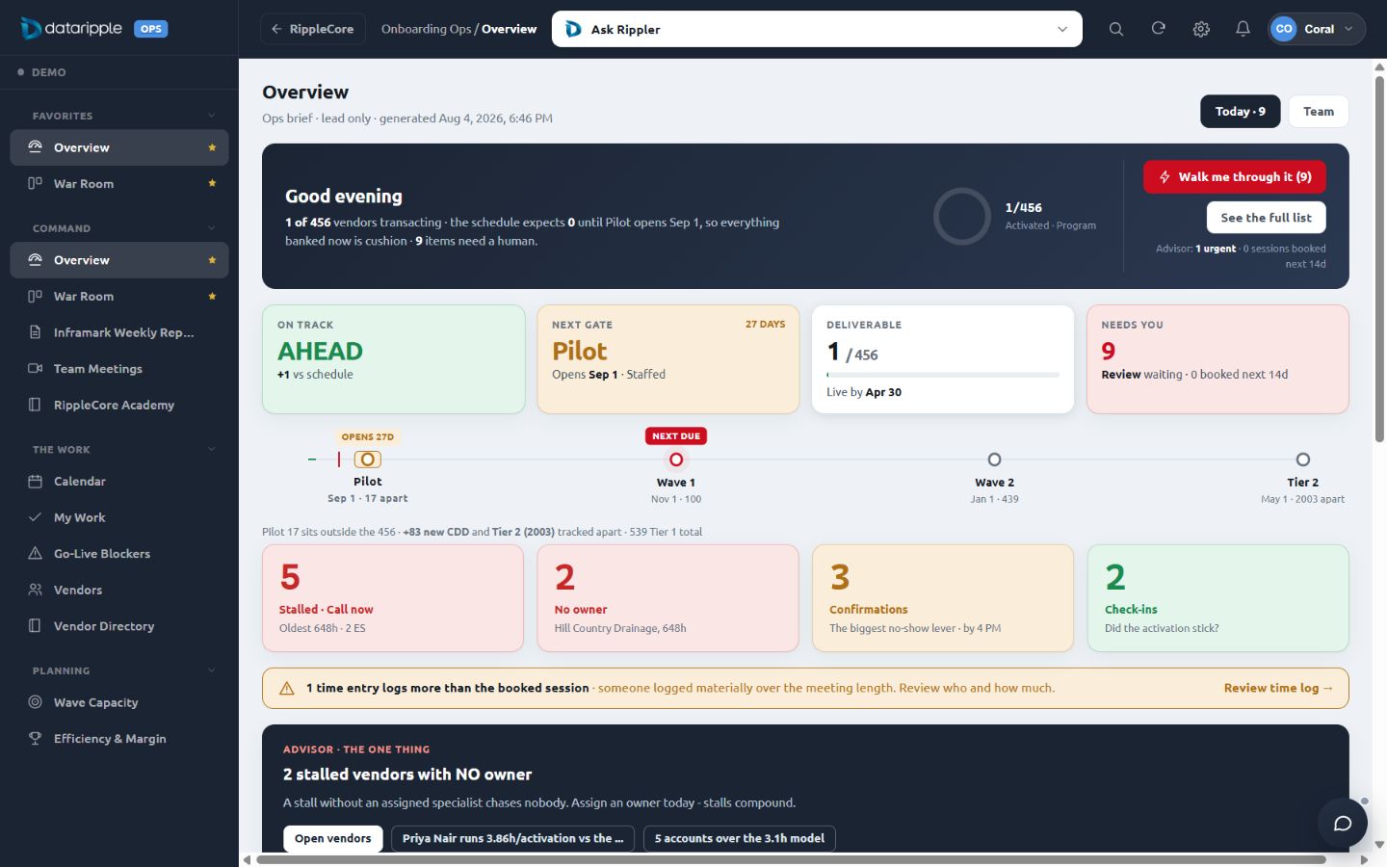Open Team Meetings in the sidebar
This screenshot has height=867, width=1387.
click(x=119, y=369)
